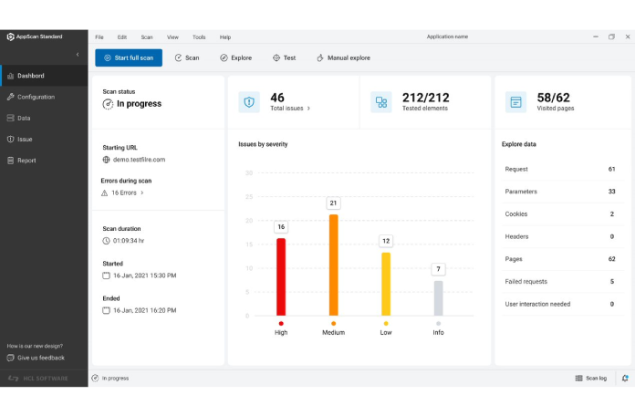This screenshot has height=416, width=635.
Task: Click the orange Medium severity bar
Action: click(333, 265)
